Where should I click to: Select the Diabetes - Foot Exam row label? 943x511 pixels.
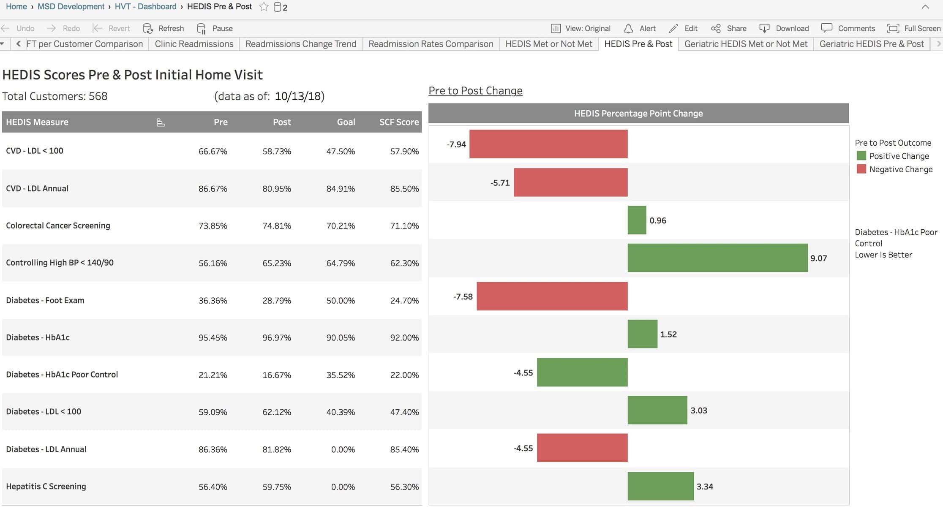click(x=45, y=300)
